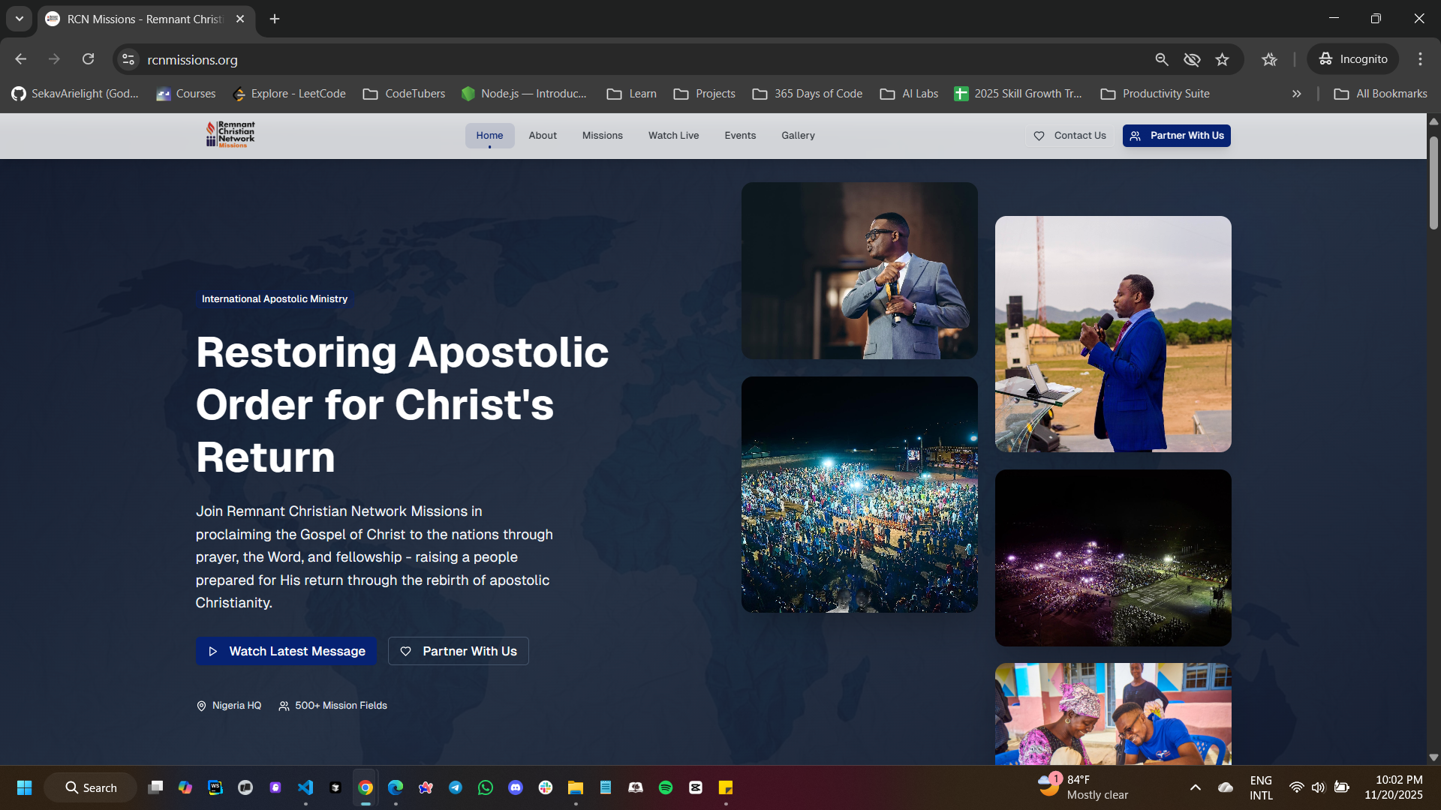Open a new browser tab
Image resolution: width=1441 pixels, height=810 pixels.
point(275,19)
